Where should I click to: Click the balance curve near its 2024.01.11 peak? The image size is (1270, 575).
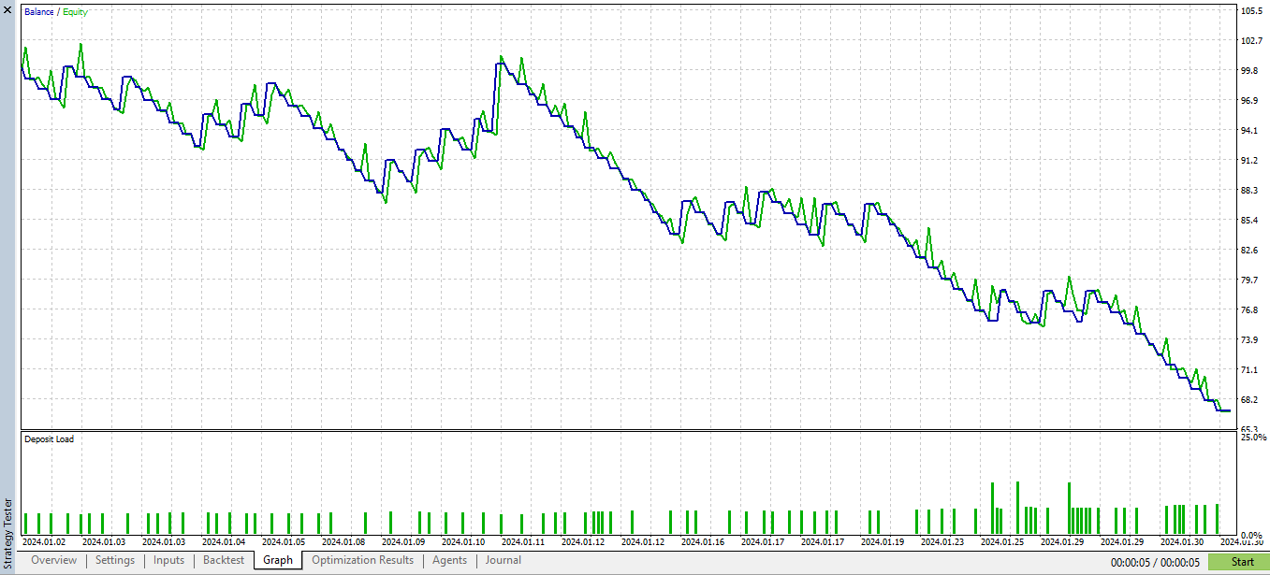pos(501,62)
